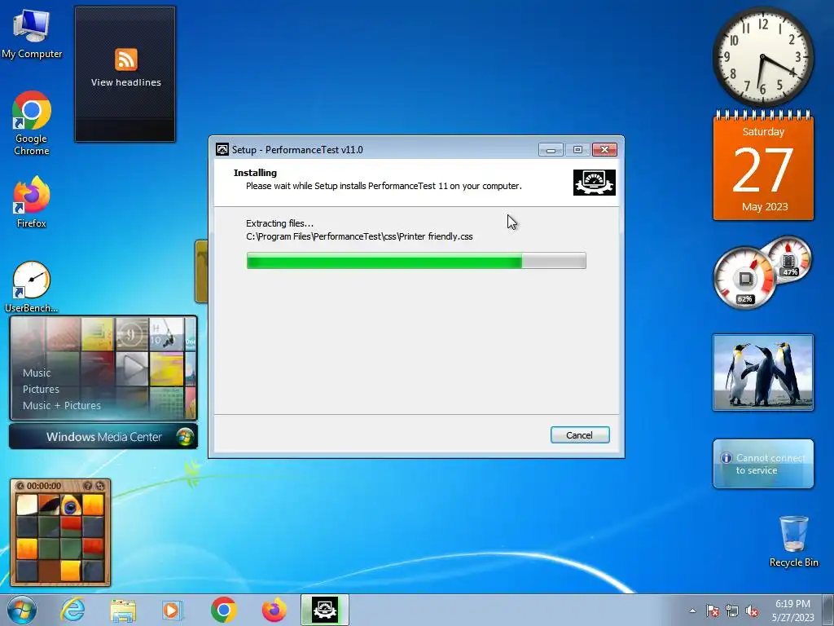
Task: Select Pictures in Media Center gadget
Action: tap(41, 389)
